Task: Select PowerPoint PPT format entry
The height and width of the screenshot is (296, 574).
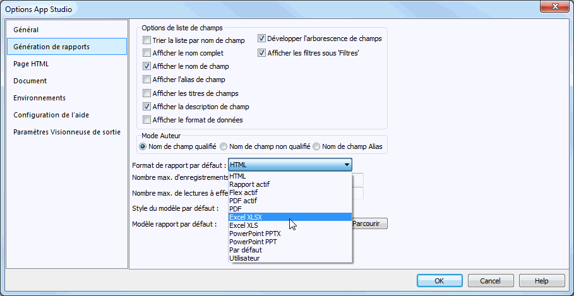Action: coord(290,242)
